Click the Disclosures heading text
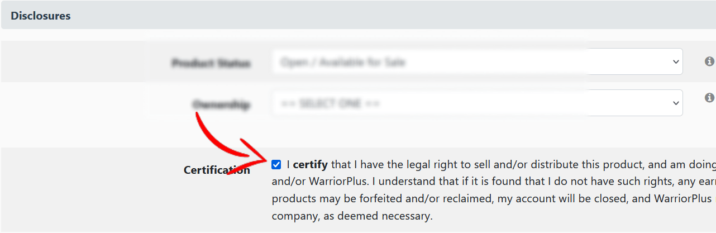This screenshot has height=233, width=716. click(41, 16)
